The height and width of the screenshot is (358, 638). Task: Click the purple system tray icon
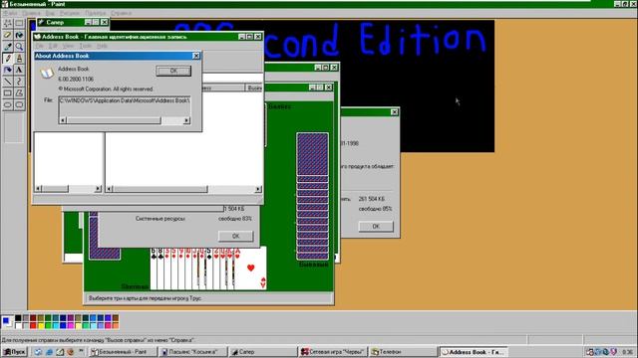(x=614, y=351)
